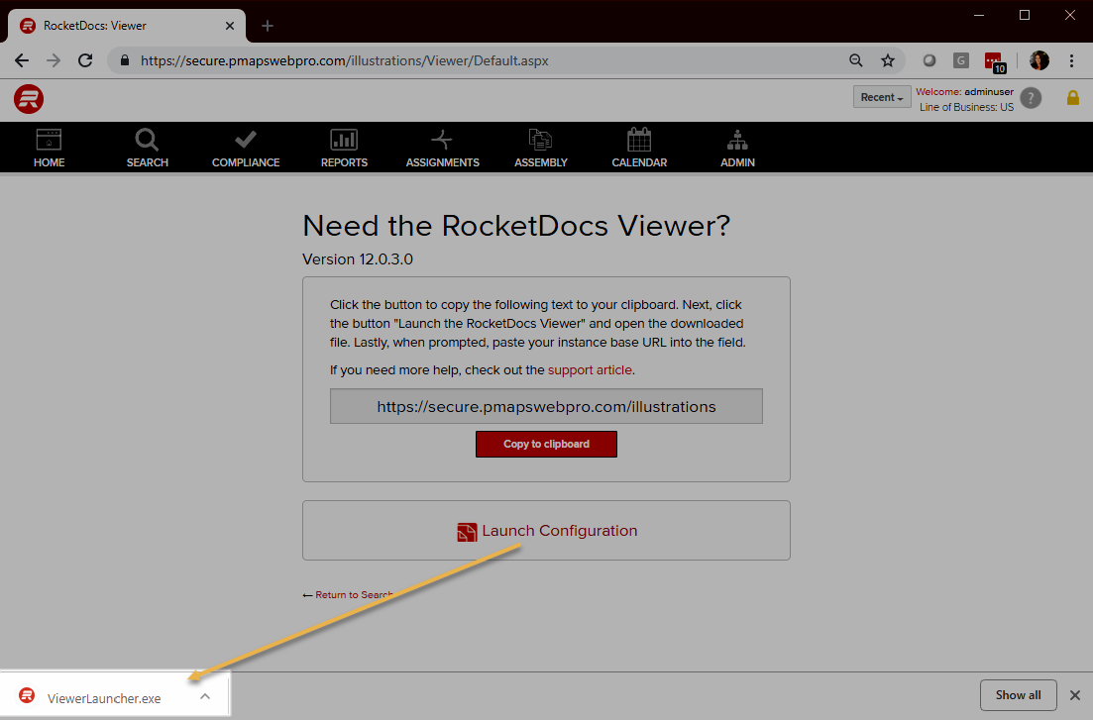This screenshot has width=1093, height=720.
Task: Open the Assignments section
Action: 442,148
